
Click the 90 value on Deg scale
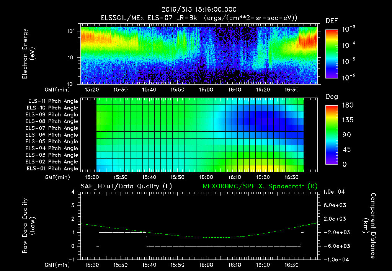[x=347, y=135]
